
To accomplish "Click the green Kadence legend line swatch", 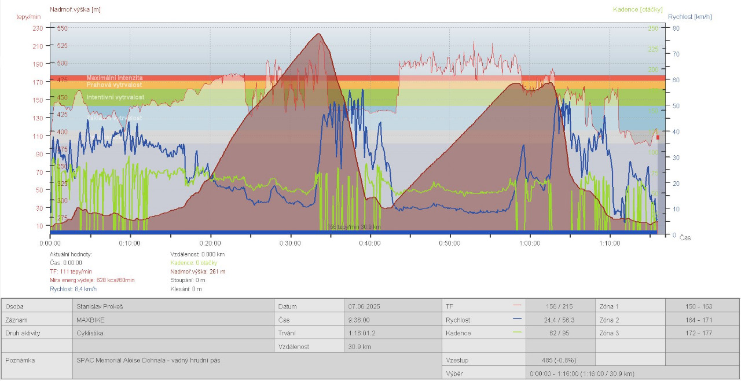I will pyautogui.click(x=517, y=332).
